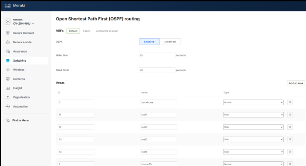Open Find in Menu search
This screenshot has width=306, height=166.
tap(21, 120)
